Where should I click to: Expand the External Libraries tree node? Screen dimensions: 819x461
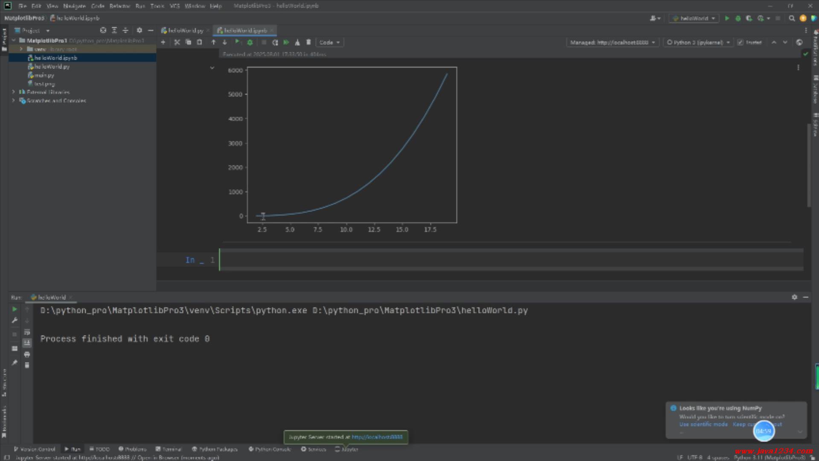(x=13, y=92)
